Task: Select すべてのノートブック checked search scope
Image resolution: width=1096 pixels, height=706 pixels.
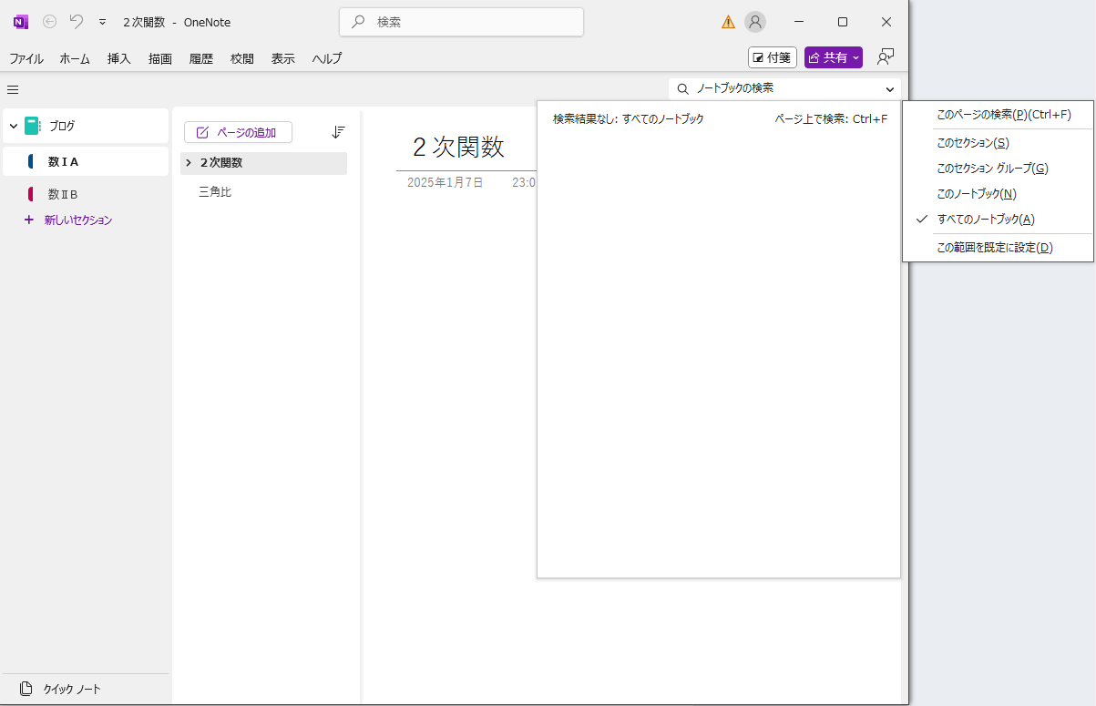Action: 985,220
